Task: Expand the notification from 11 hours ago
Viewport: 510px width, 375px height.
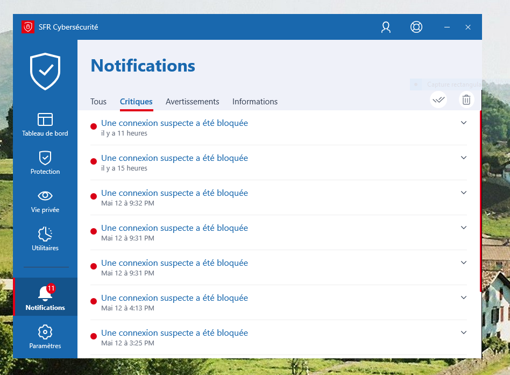Action: [464, 123]
